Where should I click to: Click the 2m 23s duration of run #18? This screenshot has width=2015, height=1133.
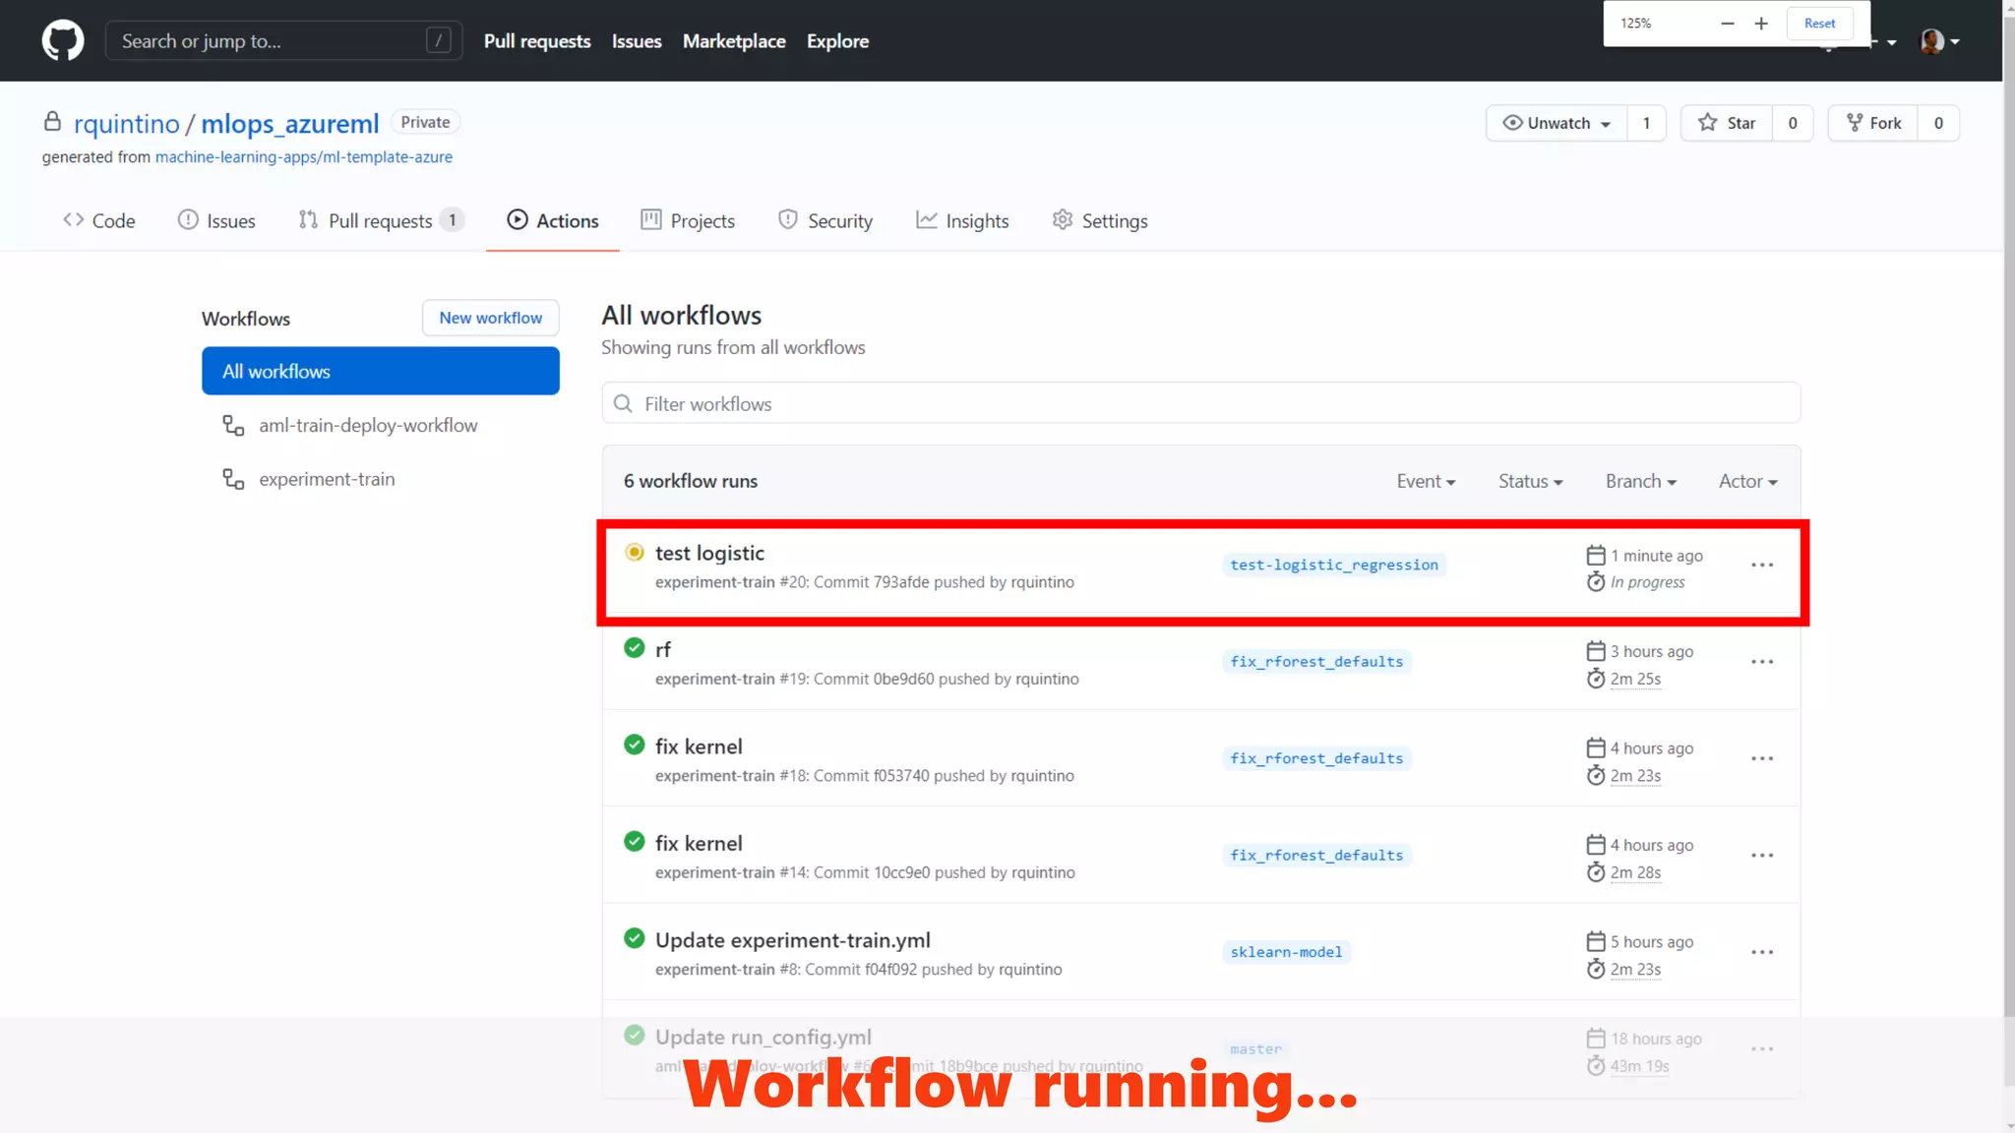coord(1635,776)
